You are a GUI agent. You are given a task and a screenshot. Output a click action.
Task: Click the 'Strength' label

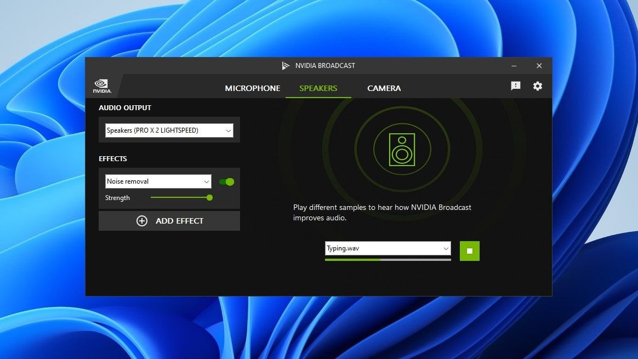117,198
